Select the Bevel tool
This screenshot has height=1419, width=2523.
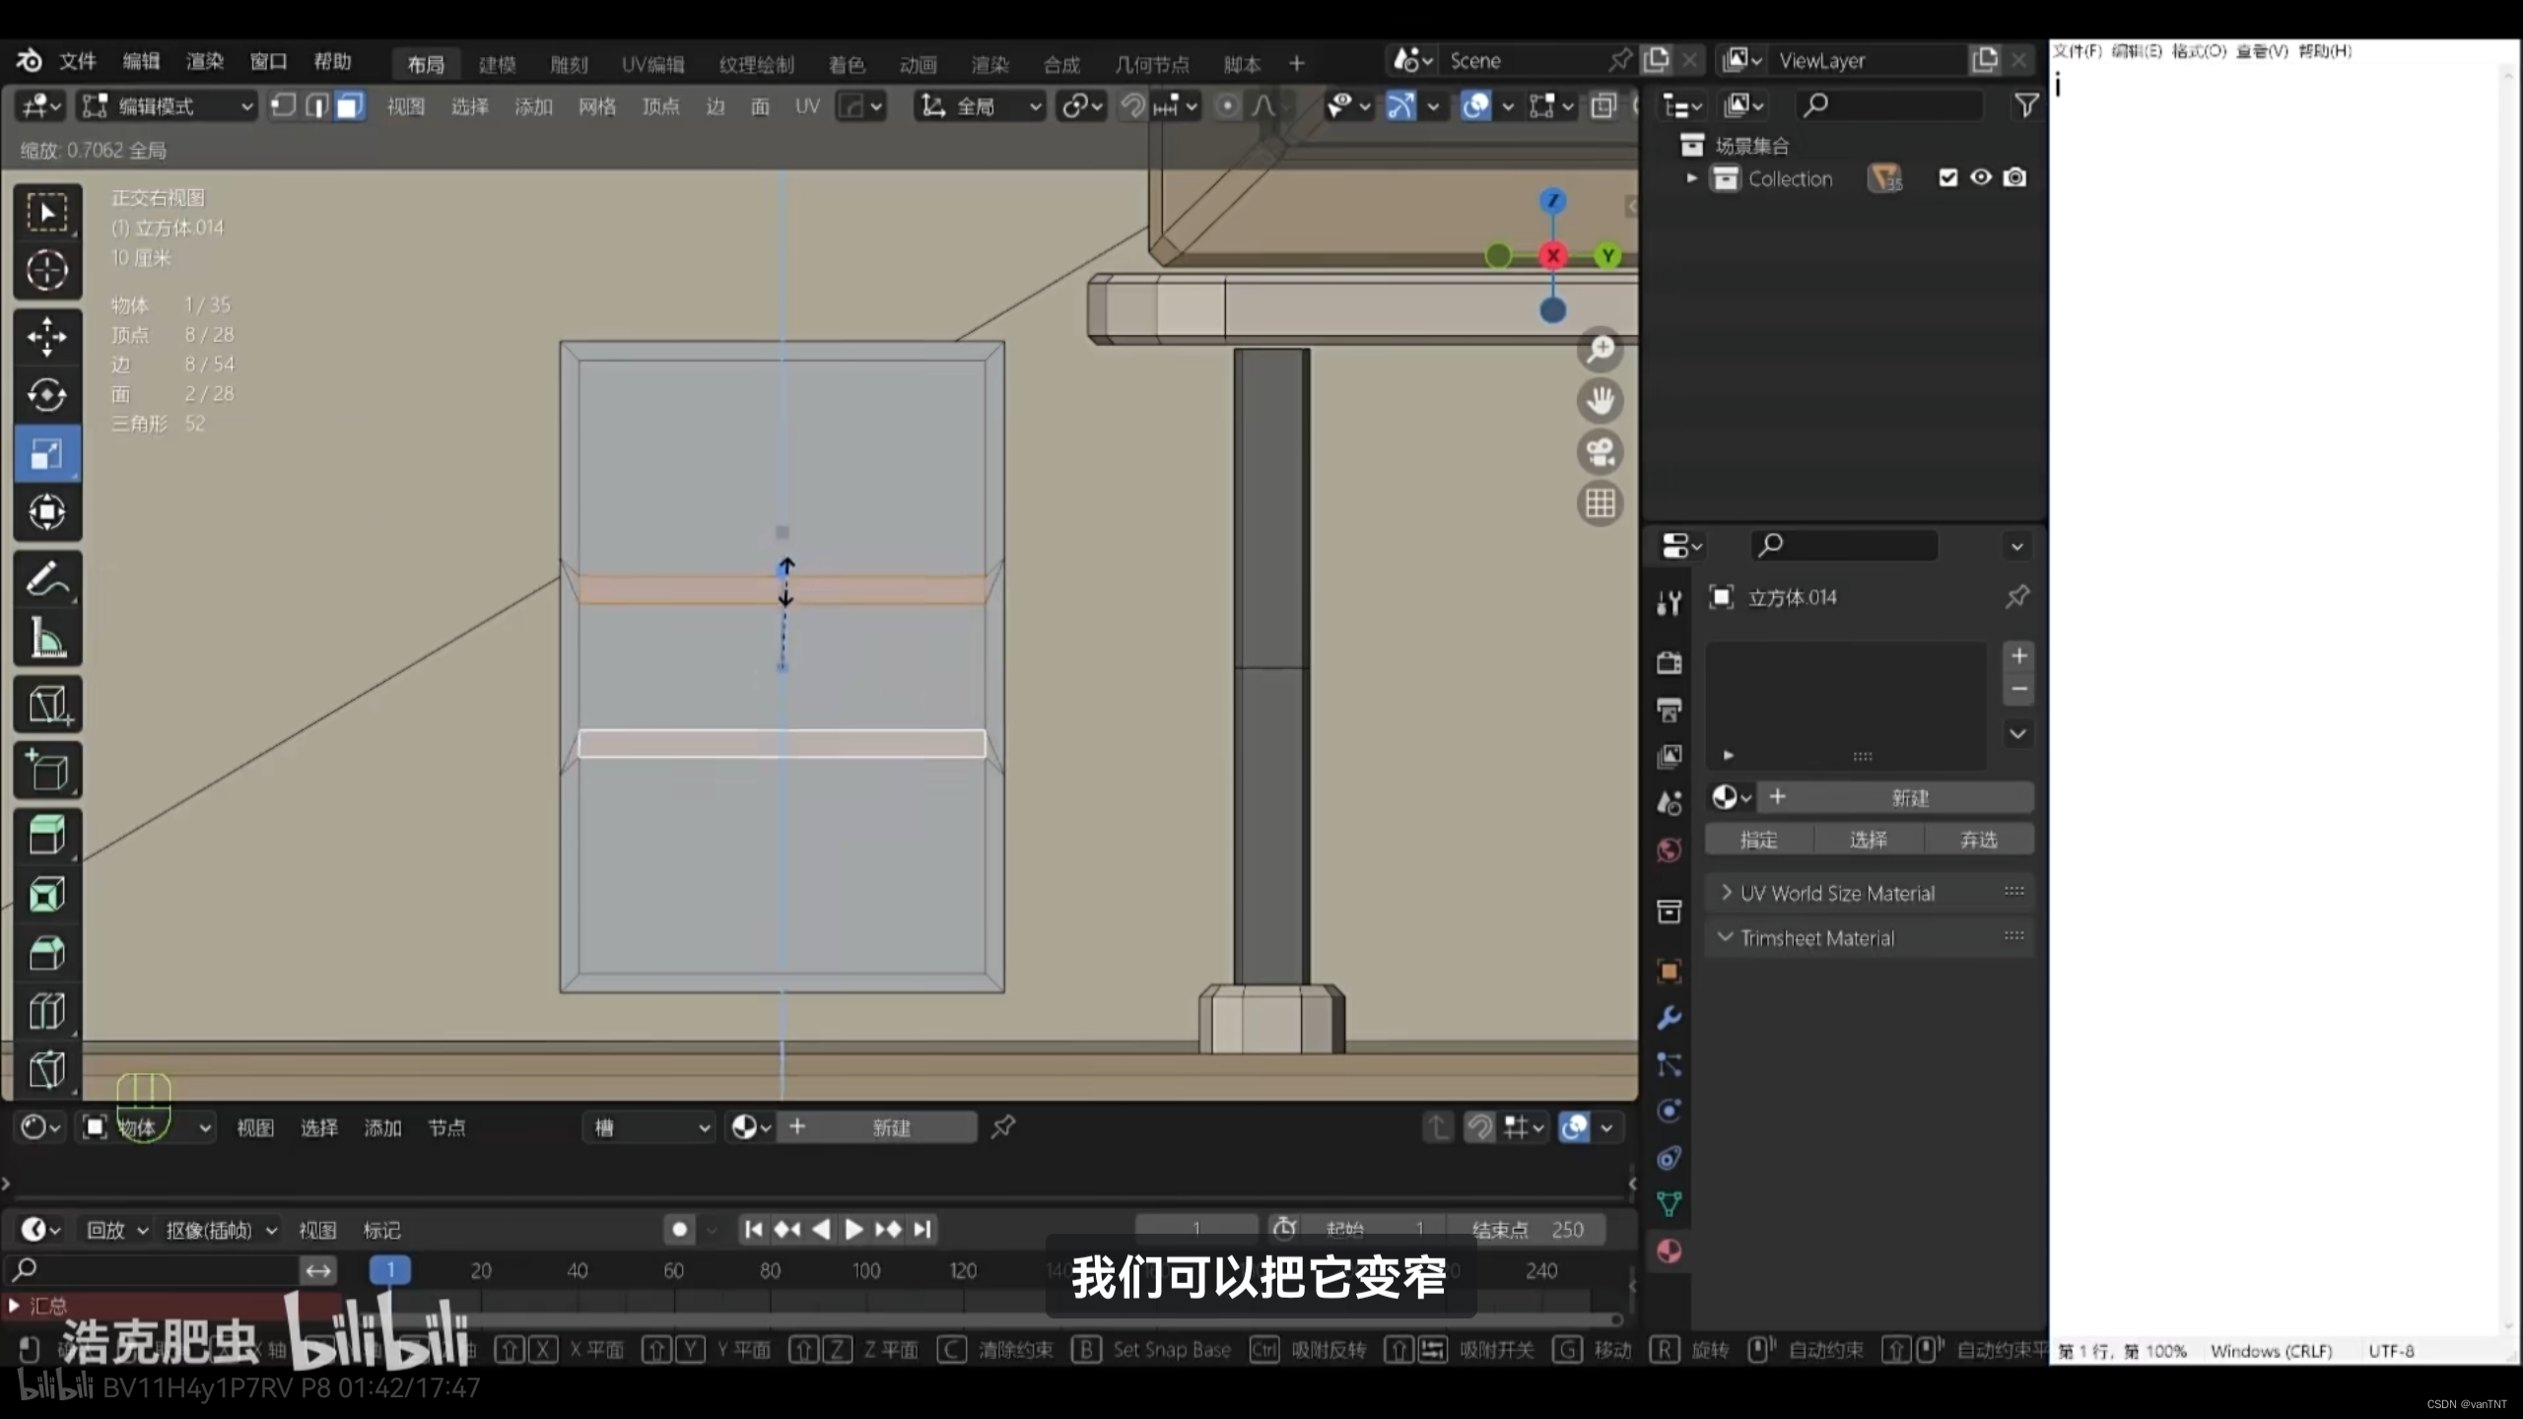pyautogui.click(x=46, y=953)
